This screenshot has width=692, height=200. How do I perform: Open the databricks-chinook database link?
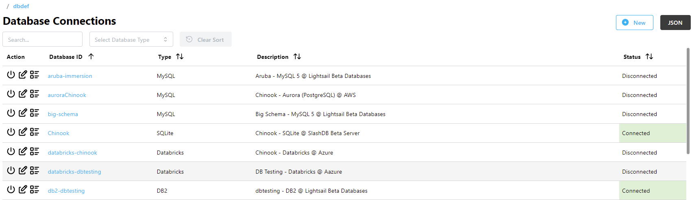click(x=72, y=153)
